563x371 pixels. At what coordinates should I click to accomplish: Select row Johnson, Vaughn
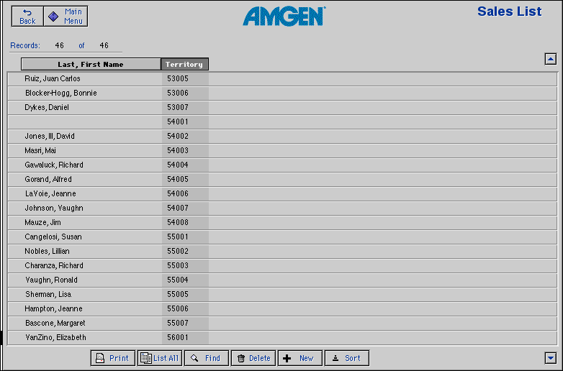pyautogui.click(x=282, y=209)
